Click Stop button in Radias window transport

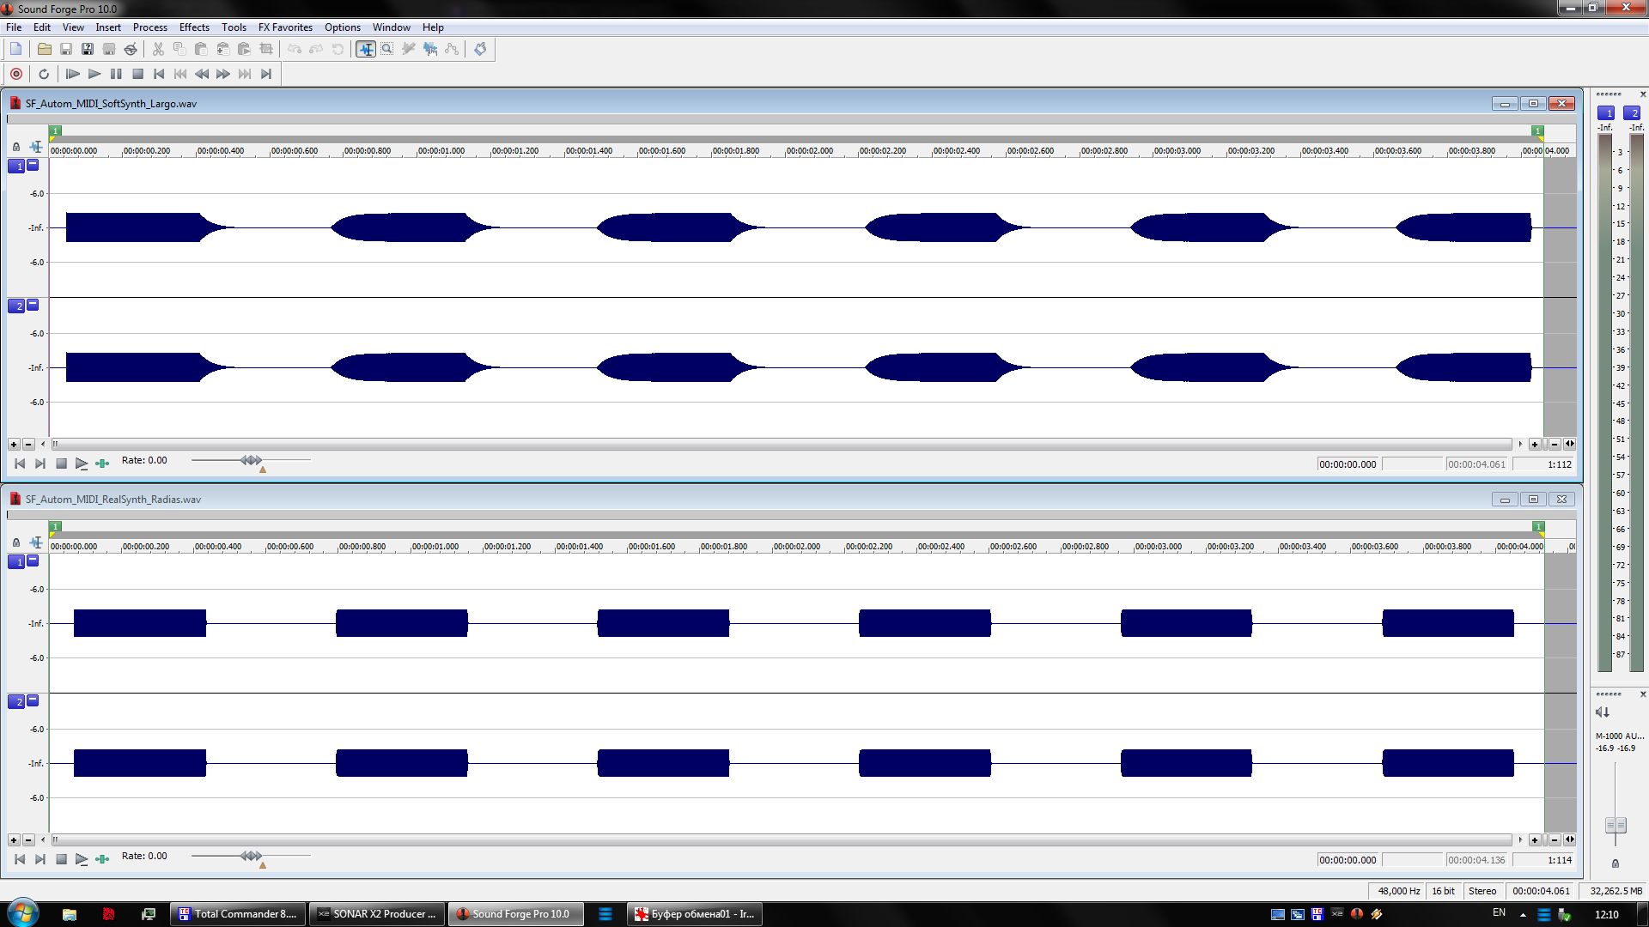click(61, 859)
